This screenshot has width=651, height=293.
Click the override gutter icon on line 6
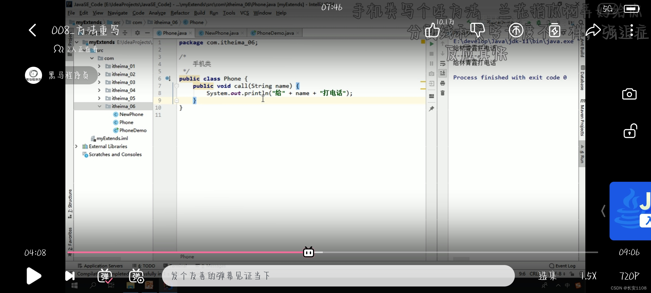coord(168,78)
